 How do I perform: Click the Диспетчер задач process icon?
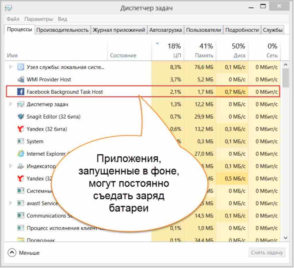pyautogui.click(x=20, y=104)
